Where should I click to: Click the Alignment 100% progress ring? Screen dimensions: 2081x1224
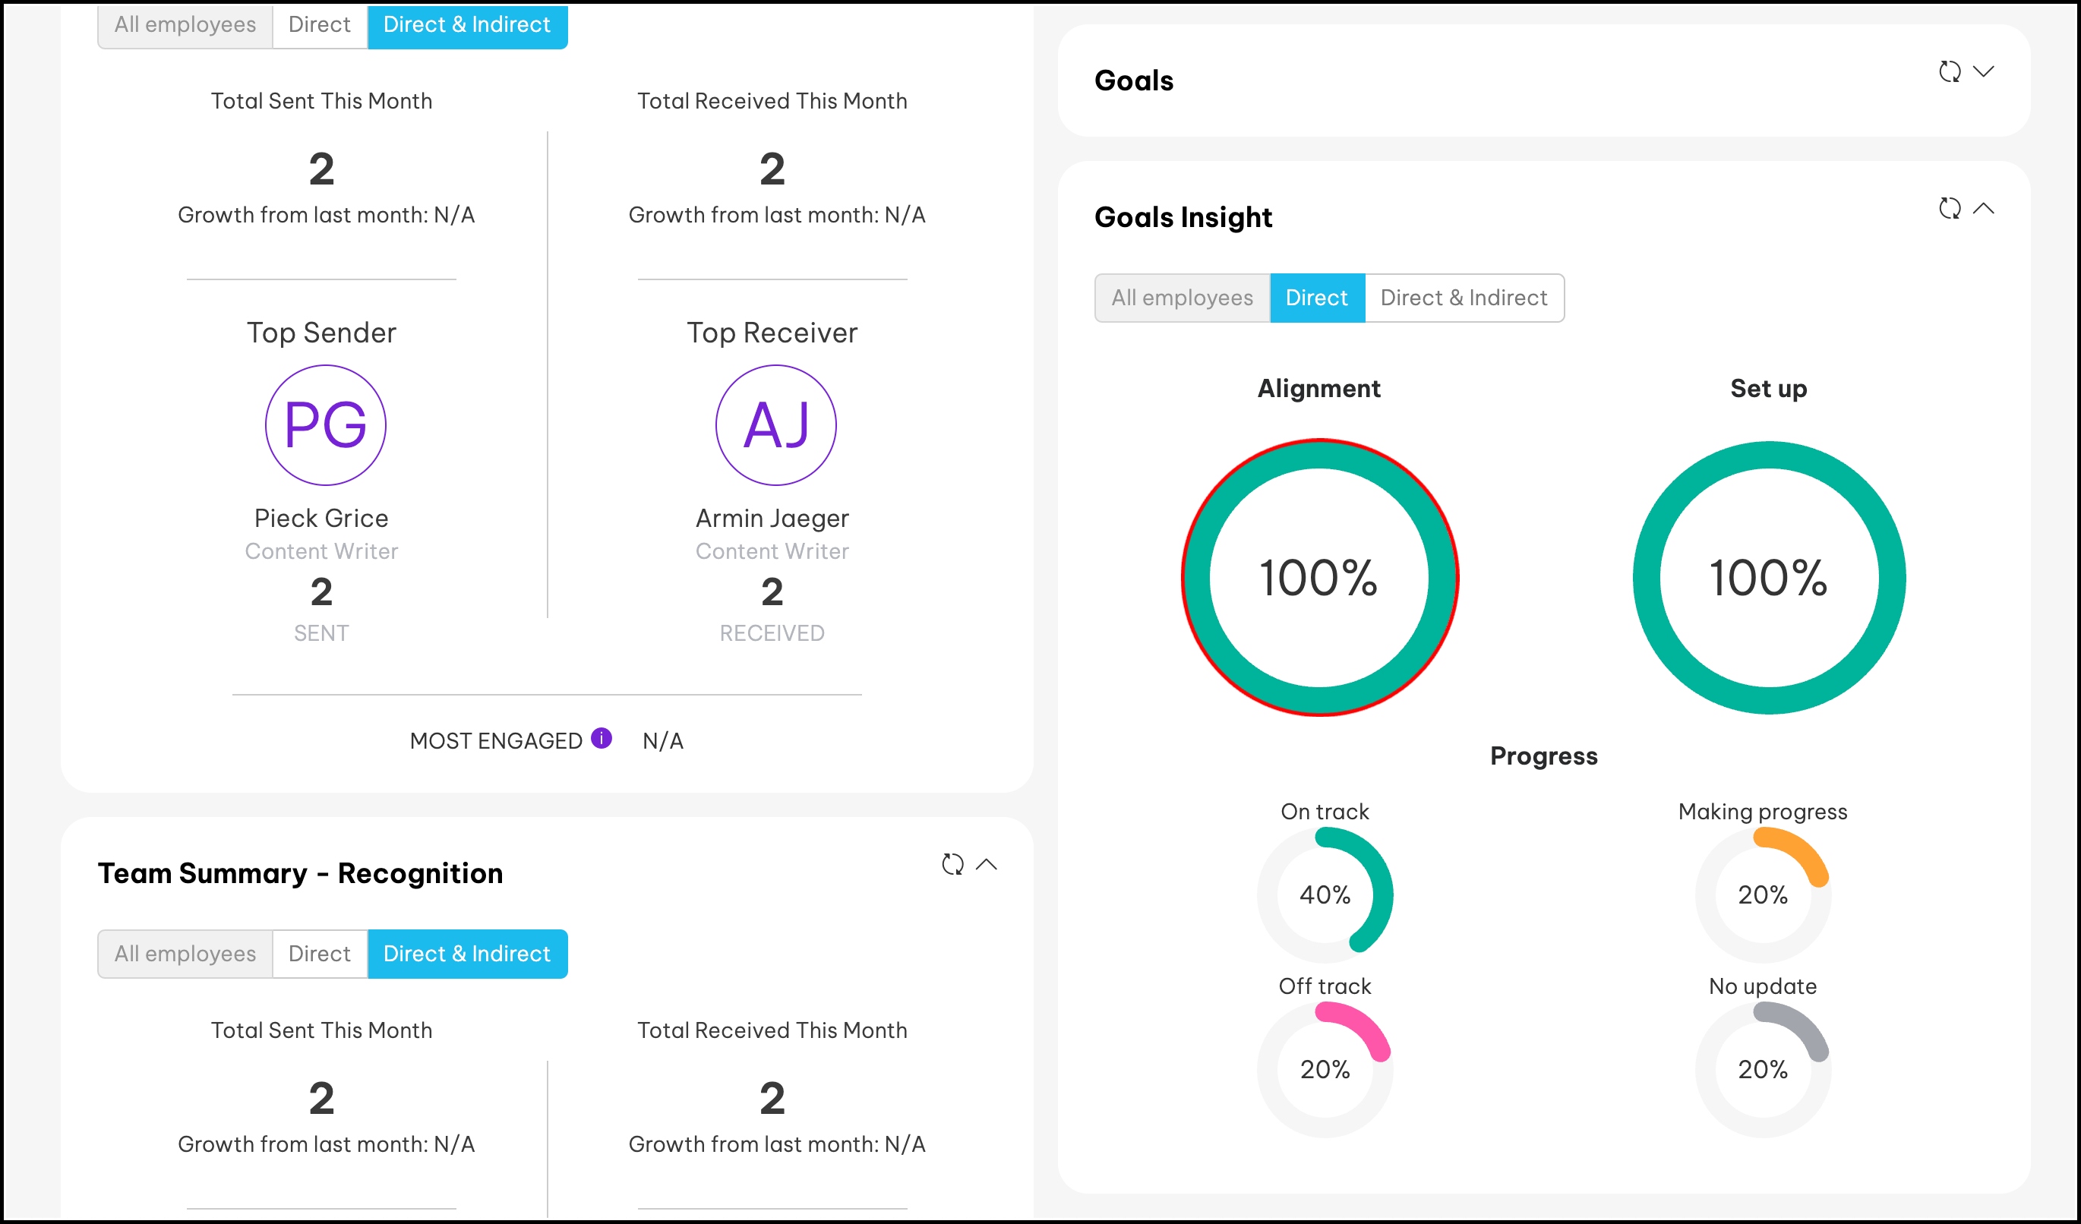1318,577
